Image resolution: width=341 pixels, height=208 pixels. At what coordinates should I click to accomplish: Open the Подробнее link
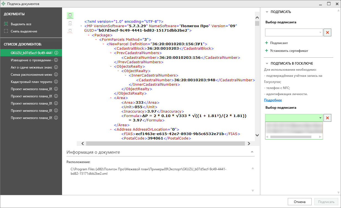(273, 100)
